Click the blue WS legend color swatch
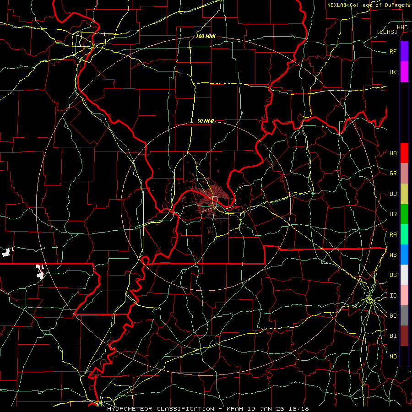This screenshot has width=412, height=412. 404,255
